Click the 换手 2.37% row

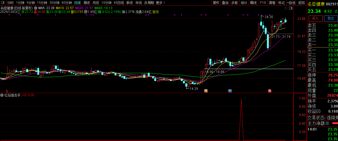point(323,101)
